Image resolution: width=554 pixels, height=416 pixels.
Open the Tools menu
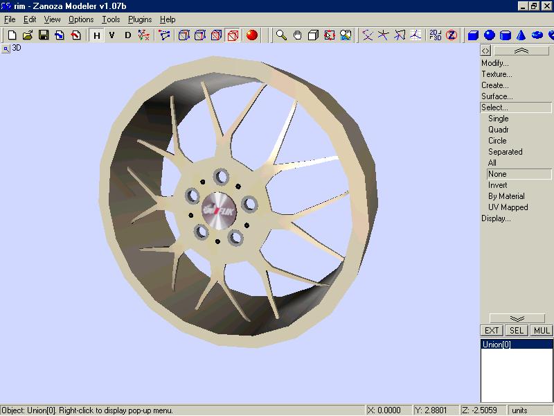[111, 19]
